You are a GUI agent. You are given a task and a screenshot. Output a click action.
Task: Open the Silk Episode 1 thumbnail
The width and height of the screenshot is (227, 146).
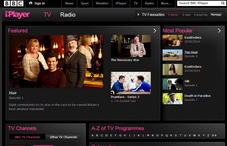[x=173, y=84]
